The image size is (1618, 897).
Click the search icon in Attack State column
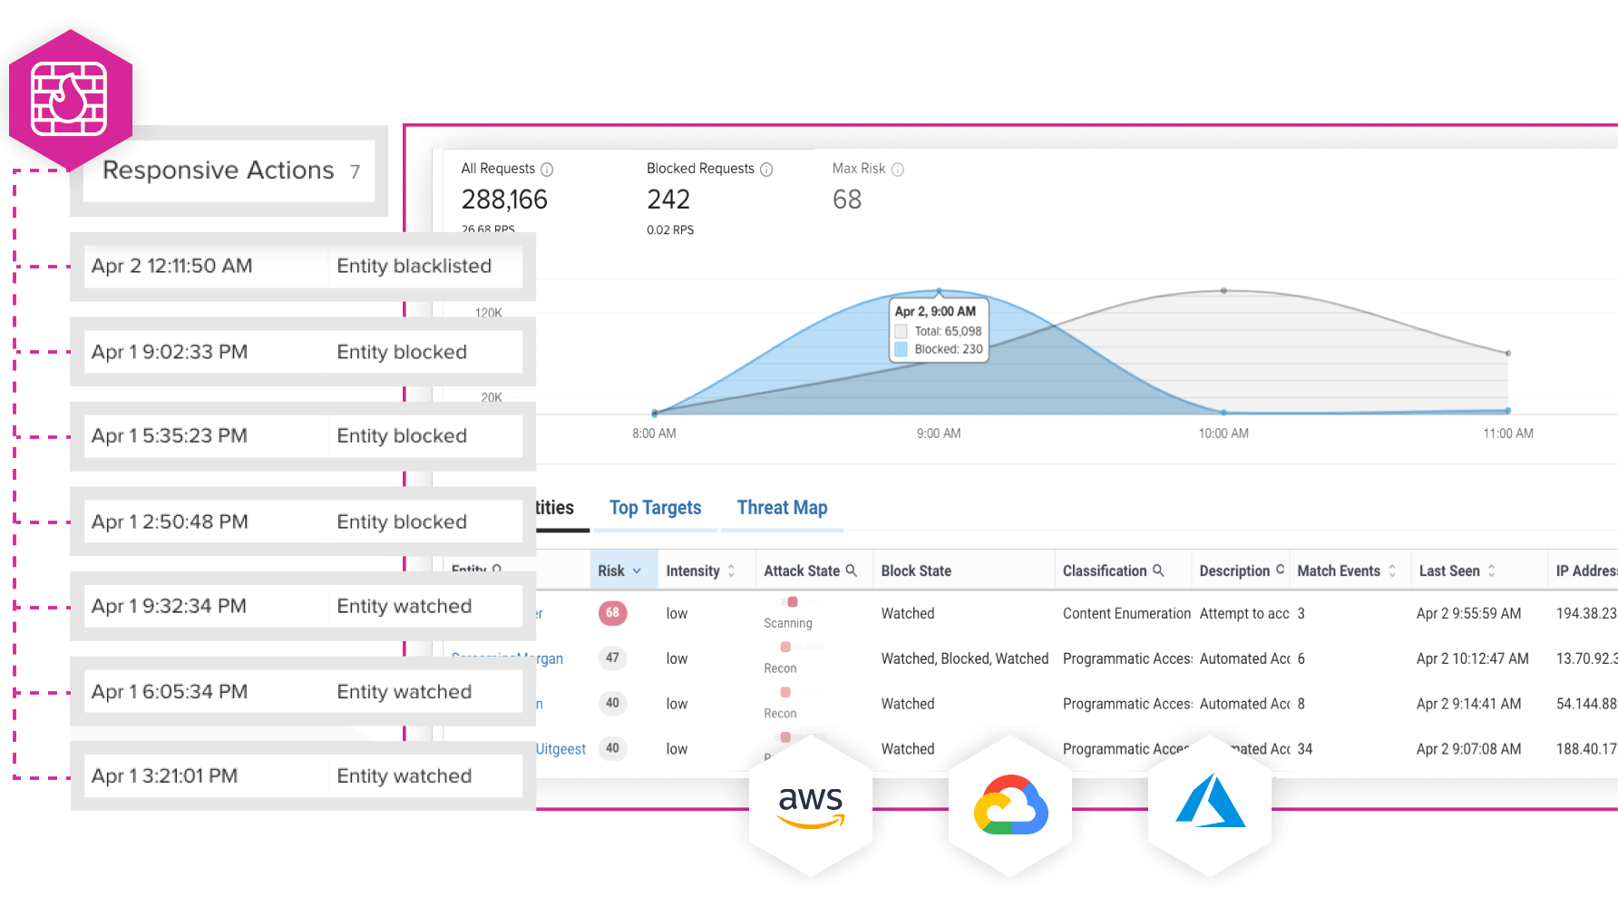tap(852, 570)
